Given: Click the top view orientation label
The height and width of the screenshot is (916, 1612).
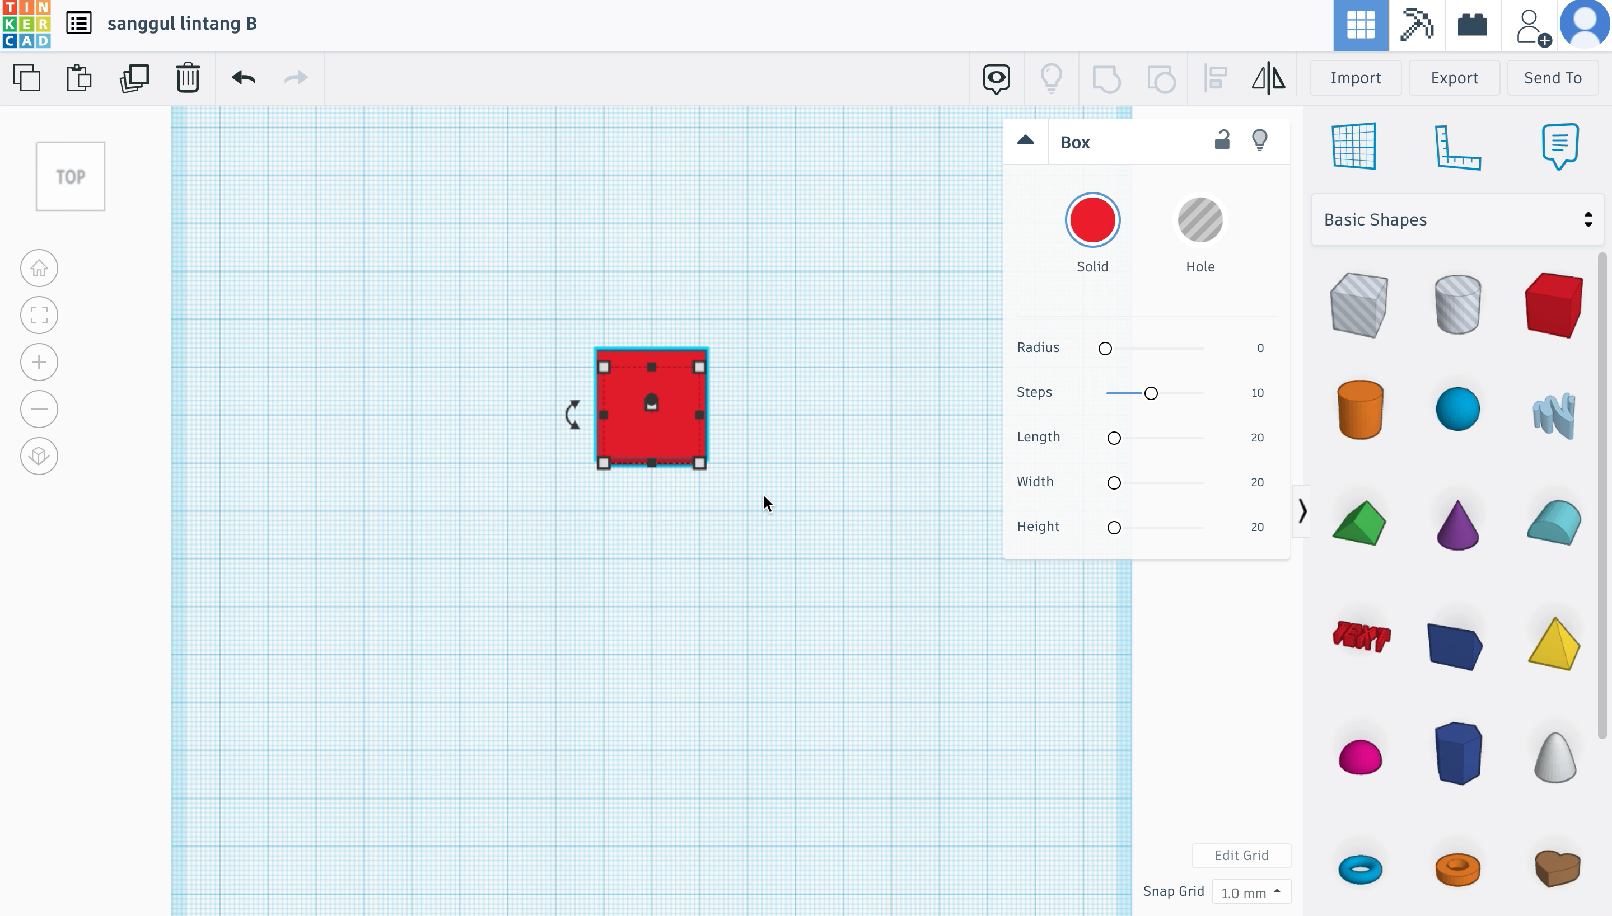Looking at the screenshot, I should click(71, 177).
